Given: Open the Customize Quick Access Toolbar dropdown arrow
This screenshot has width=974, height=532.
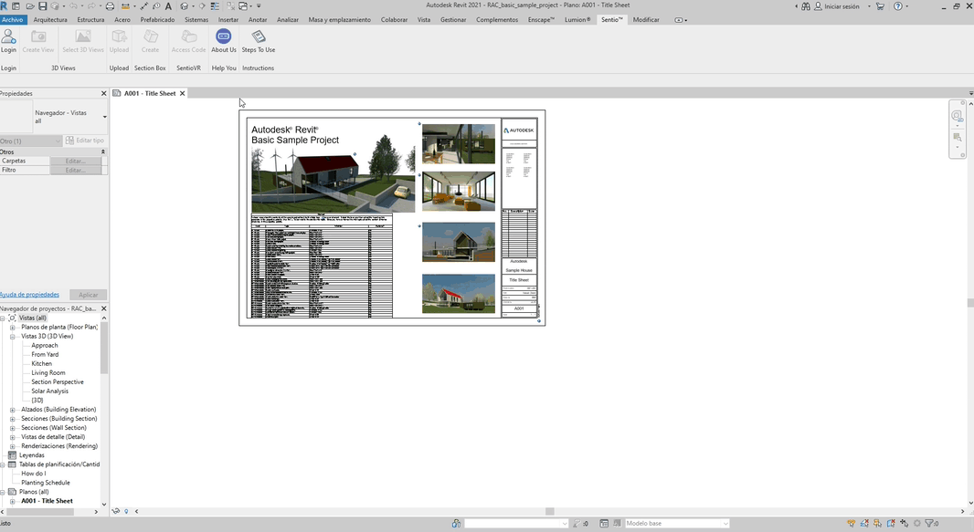Looking at the screenshot, I should pyautogui.click(x=259, y=6).
